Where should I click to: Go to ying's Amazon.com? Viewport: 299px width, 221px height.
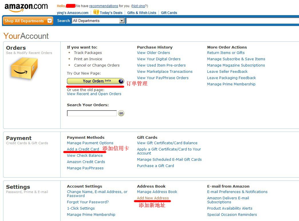(x=73, y=13)
